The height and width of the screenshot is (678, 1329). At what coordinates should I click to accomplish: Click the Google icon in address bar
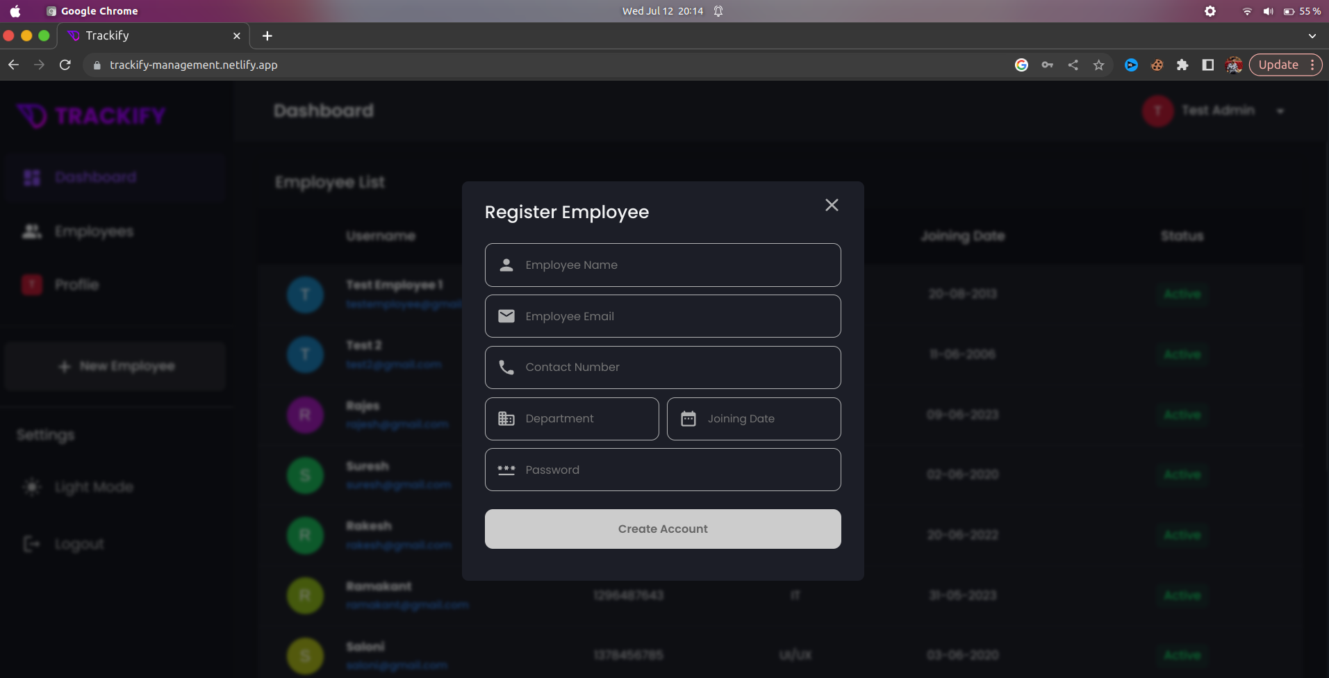[1021, 65]
